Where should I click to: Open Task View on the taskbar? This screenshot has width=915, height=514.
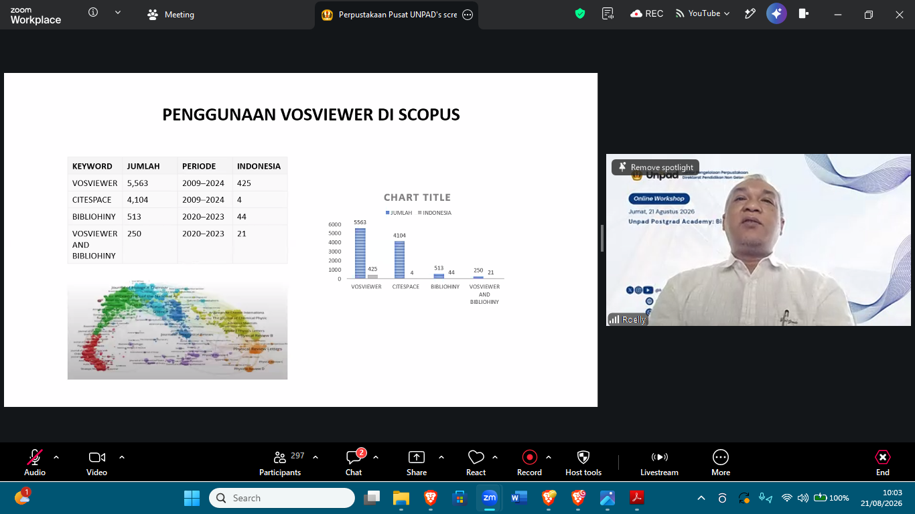(x=372, y=498)
